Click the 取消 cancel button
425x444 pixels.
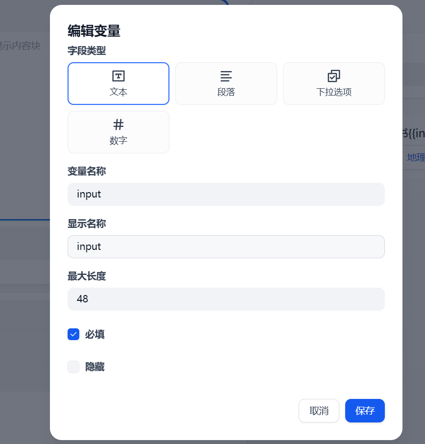click(x=319, y=411)
